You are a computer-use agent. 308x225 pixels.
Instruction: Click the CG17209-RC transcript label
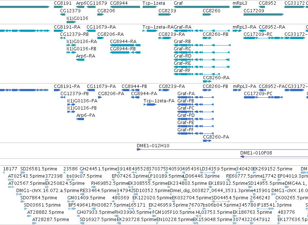[x=258, y=34]
